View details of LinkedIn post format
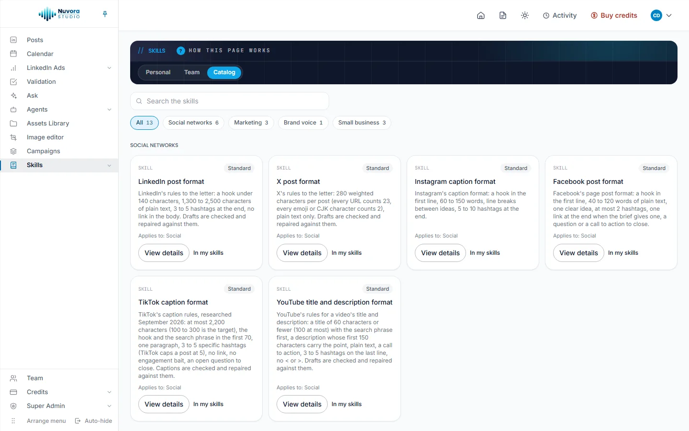The width and height of the screenshot is (689, 431). (x=164, y=253)
